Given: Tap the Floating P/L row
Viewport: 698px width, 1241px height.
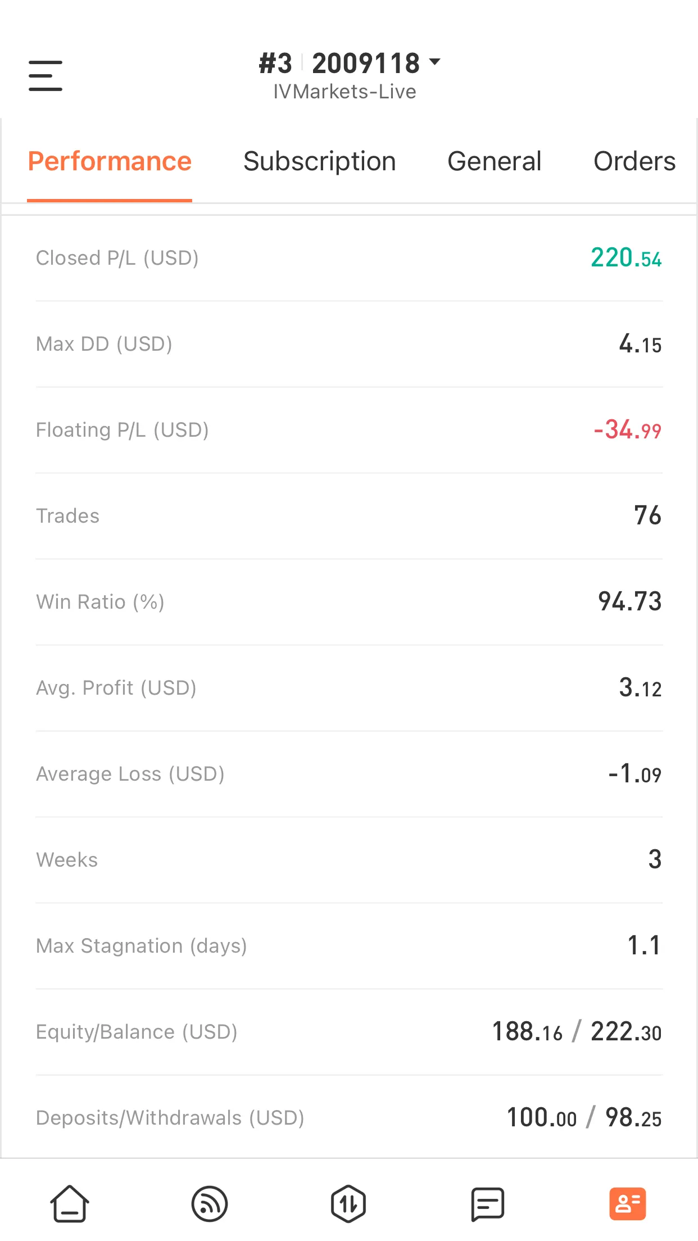Looking at the screenshot, I should pos(349,430).
